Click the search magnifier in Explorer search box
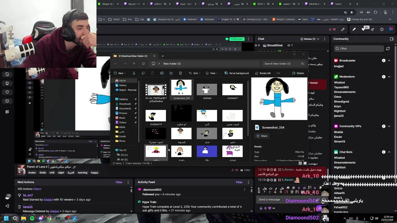The image size is (397, 223). (x=302, y=63)
